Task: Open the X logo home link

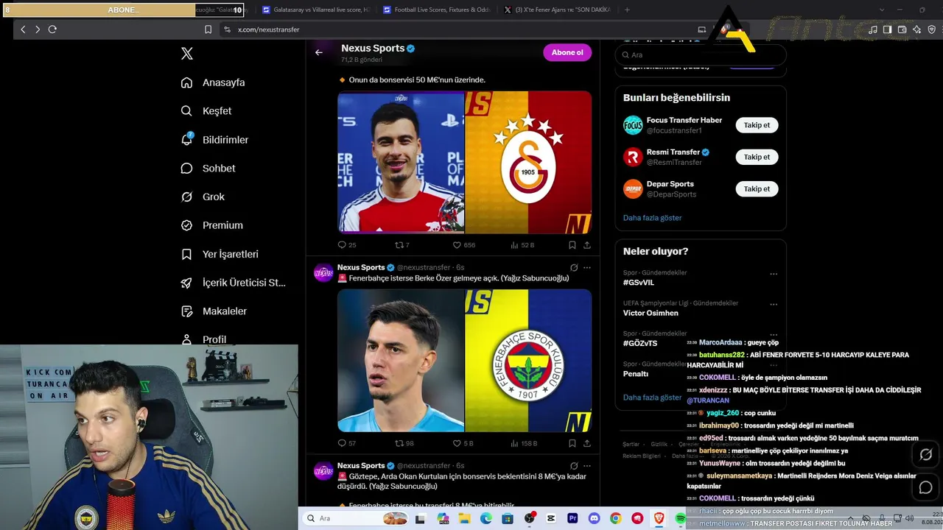Action: 187,54
